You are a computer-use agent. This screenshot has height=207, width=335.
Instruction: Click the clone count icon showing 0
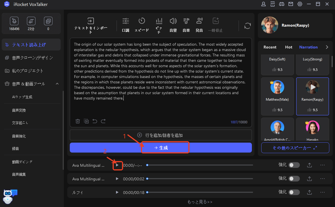48,21
